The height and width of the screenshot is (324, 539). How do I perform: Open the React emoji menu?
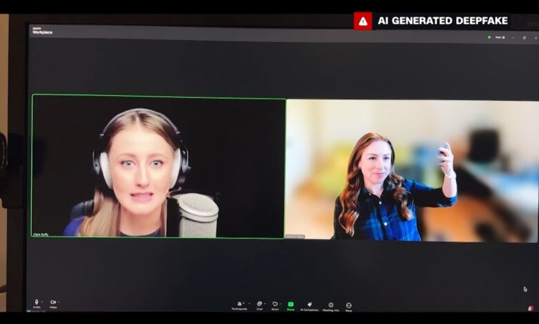(275, 305)
